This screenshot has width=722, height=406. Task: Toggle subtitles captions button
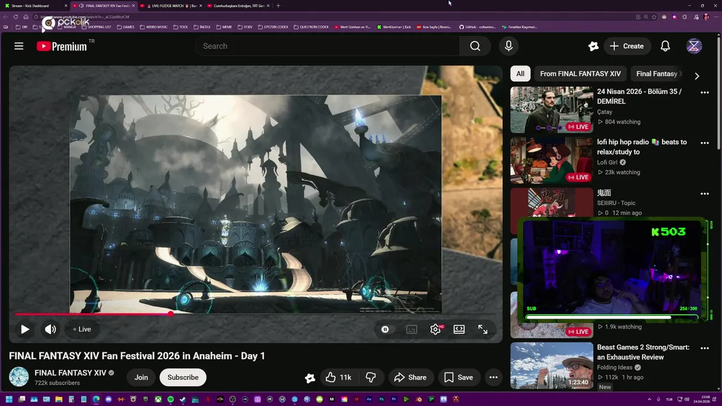click(412, 329)
